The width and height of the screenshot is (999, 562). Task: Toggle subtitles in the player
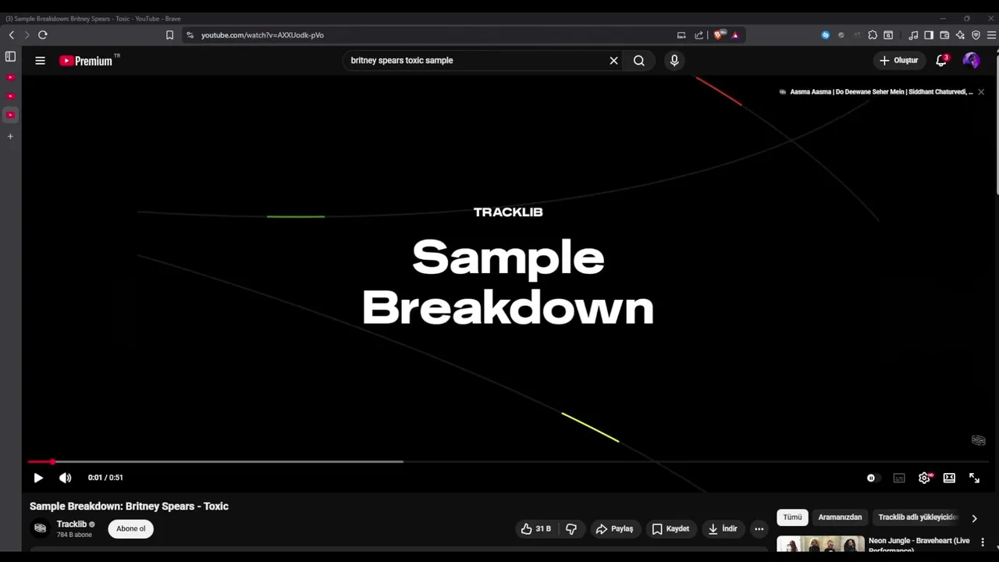click(x=899, y=478)
